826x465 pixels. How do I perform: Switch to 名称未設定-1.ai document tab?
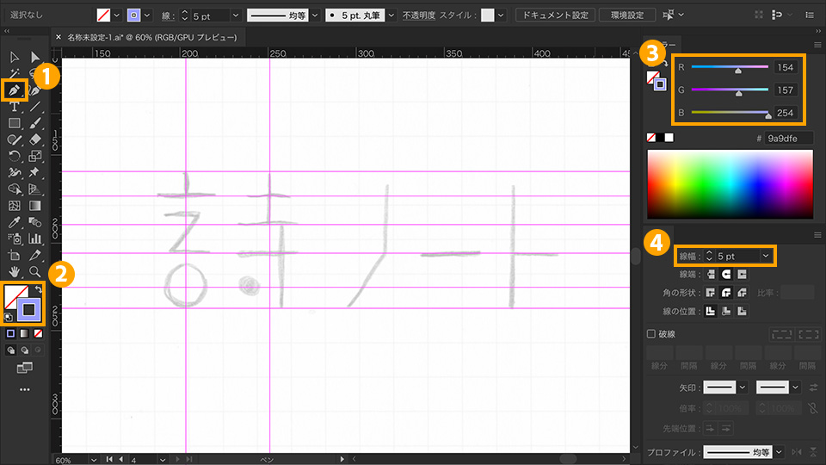pyautogui.click(x=151, y=37)
